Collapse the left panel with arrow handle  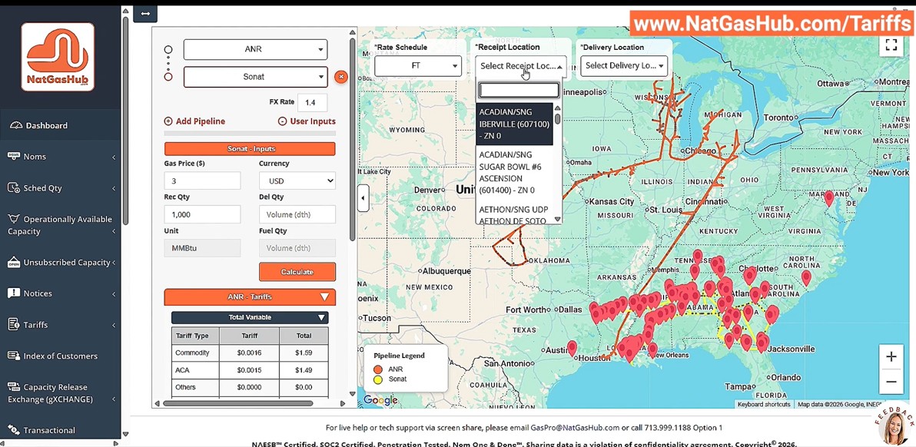point(363,198)
